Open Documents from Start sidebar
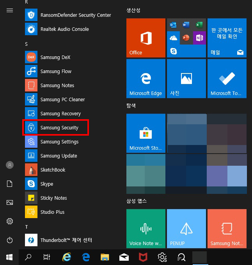252x265 pixels. [x=10, y=184]
